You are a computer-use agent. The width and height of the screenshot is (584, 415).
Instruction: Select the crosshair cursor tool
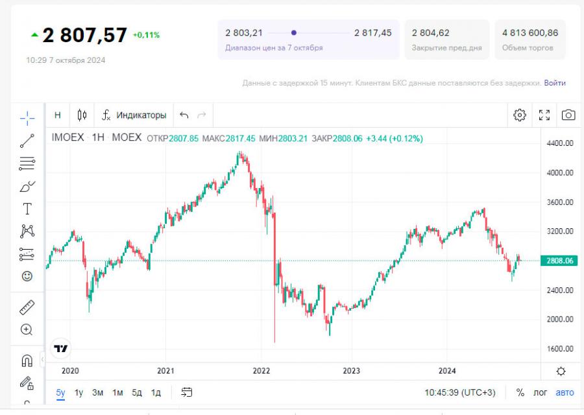27,117
